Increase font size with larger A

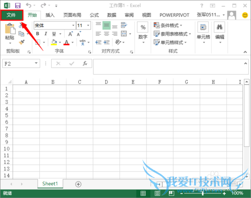click(x=70, y=34)
